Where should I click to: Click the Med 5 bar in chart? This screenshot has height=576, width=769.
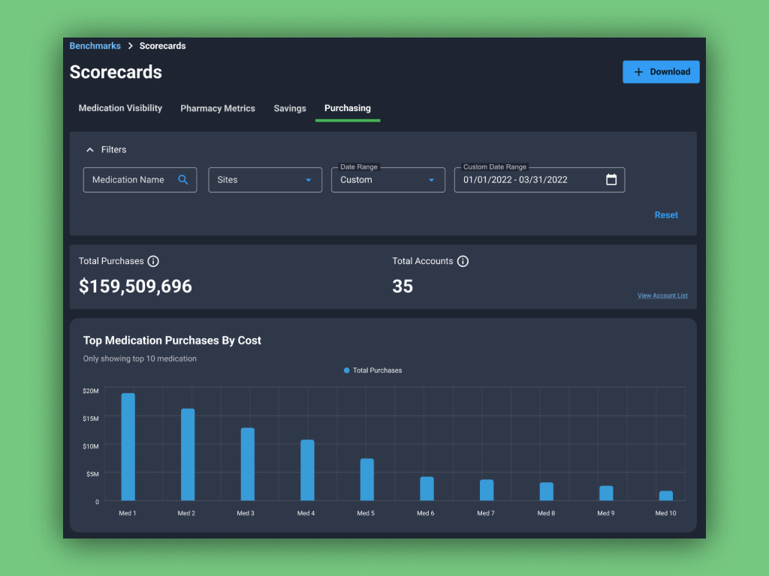pyautogui.click(x=366, y=479)
